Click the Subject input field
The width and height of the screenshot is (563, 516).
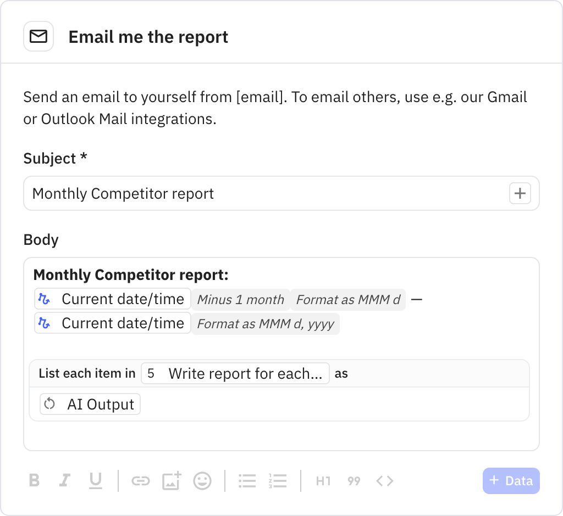click(281, 193)
